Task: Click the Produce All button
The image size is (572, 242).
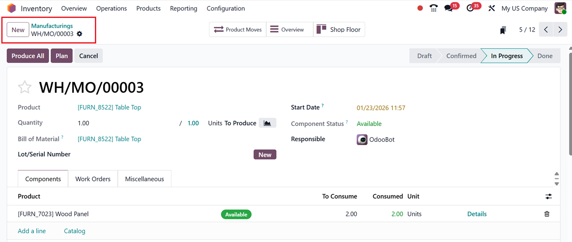Action: [28, 56]
